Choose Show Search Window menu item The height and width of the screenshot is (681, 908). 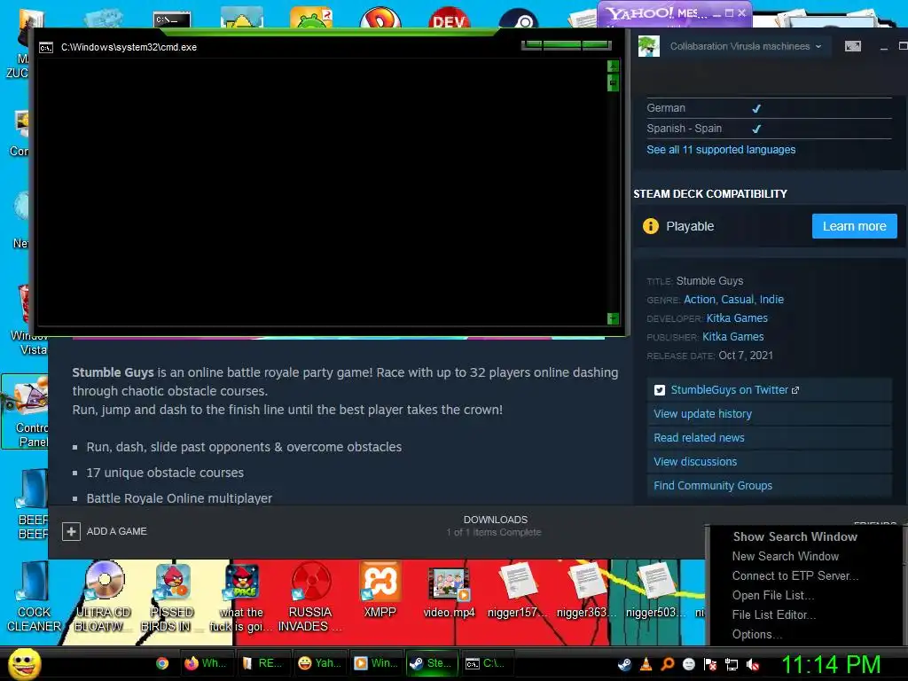click(x=794, y=536)
